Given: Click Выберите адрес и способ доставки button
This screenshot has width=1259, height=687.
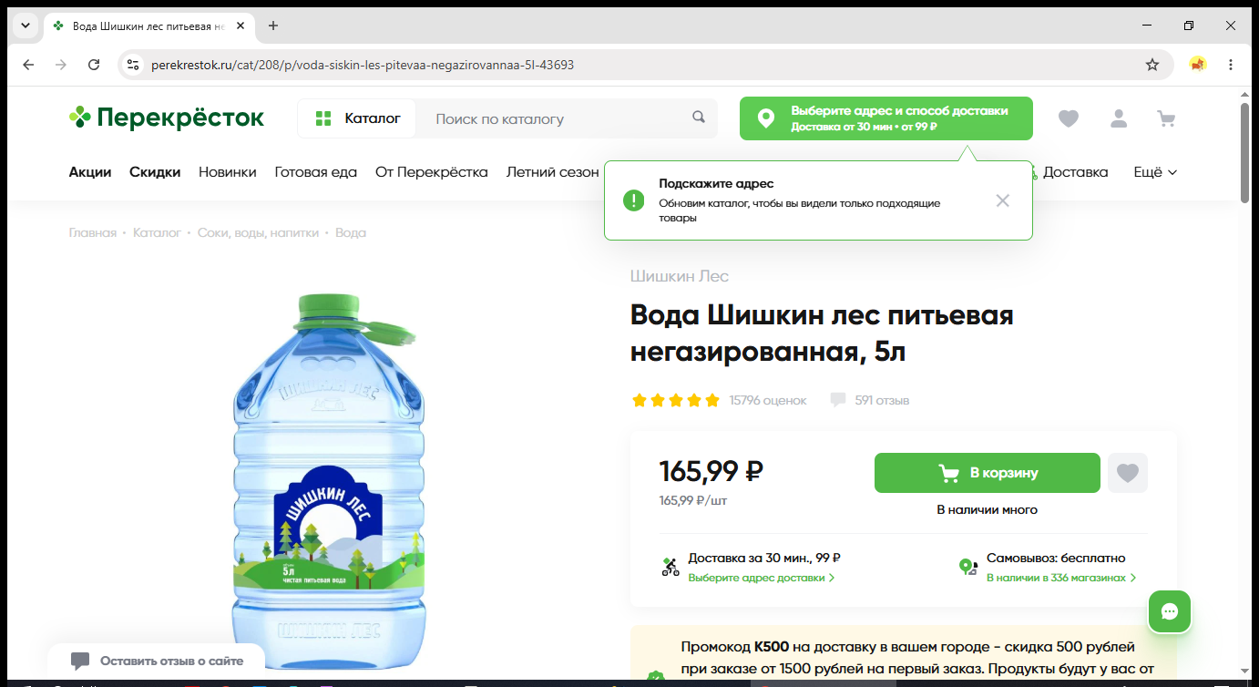Looking at the screenshot, I should pos(886,118).
